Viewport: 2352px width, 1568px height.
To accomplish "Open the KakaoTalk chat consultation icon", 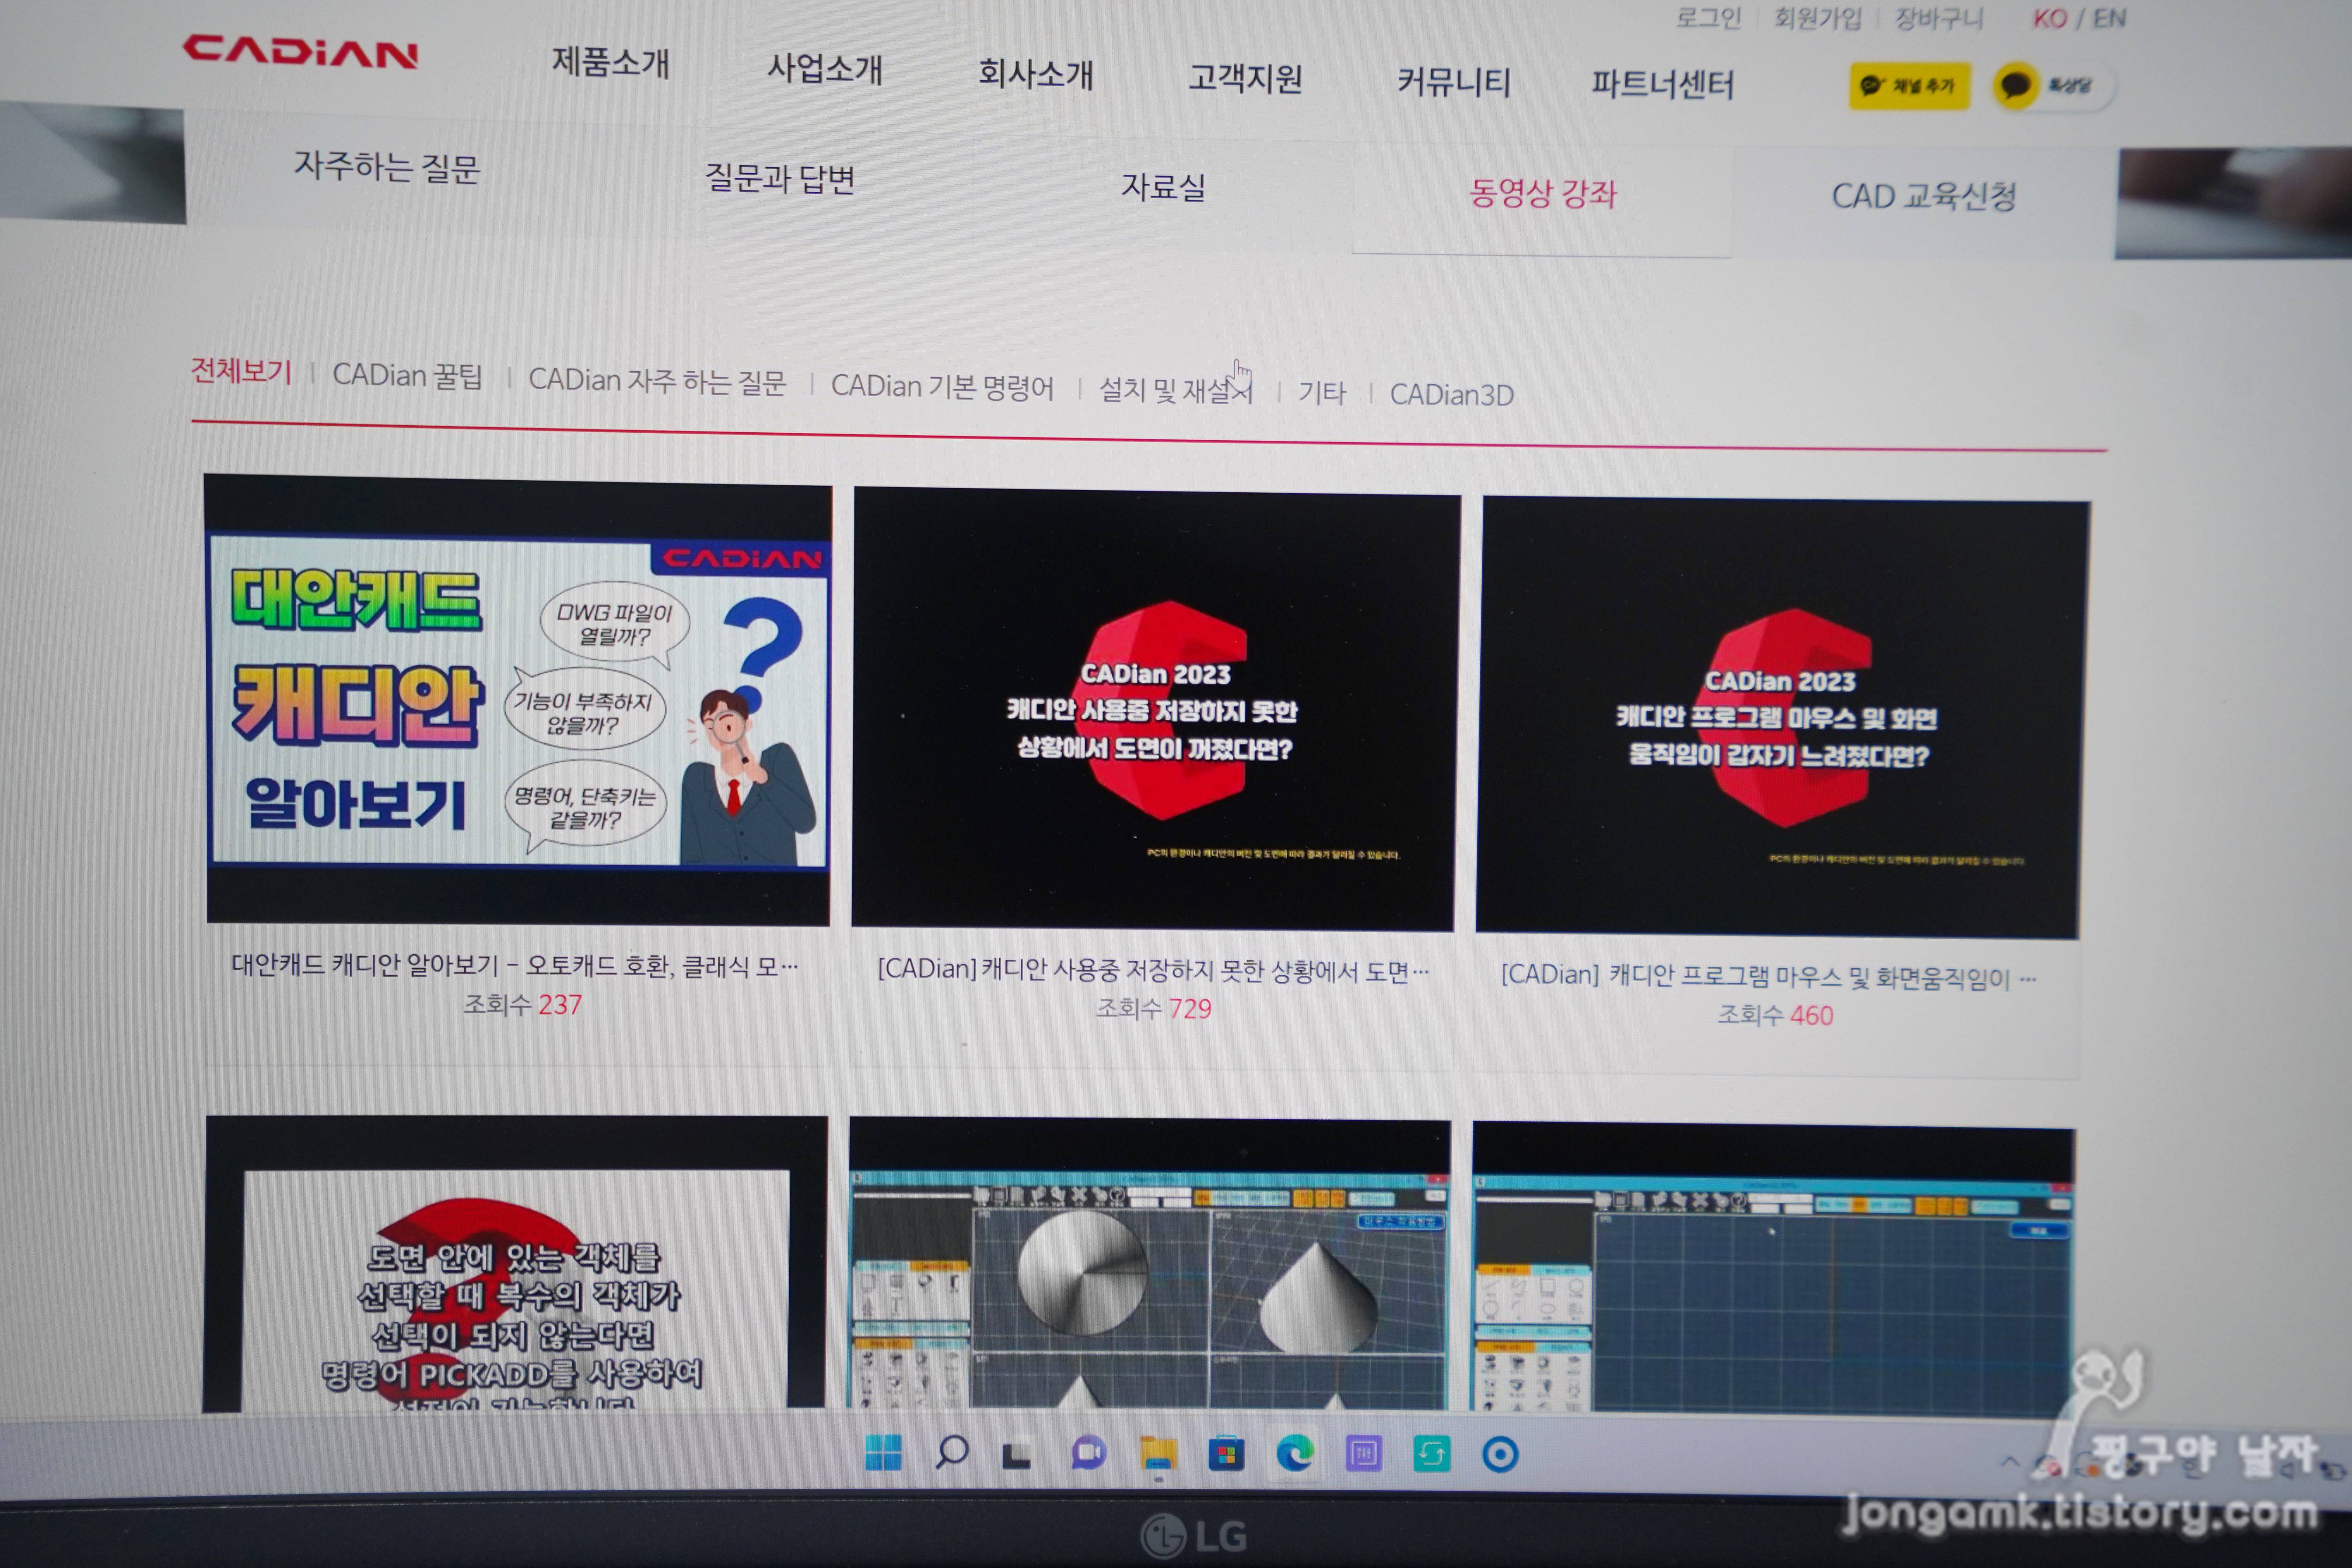I will pyautogui.click(x=2016, y=86).
